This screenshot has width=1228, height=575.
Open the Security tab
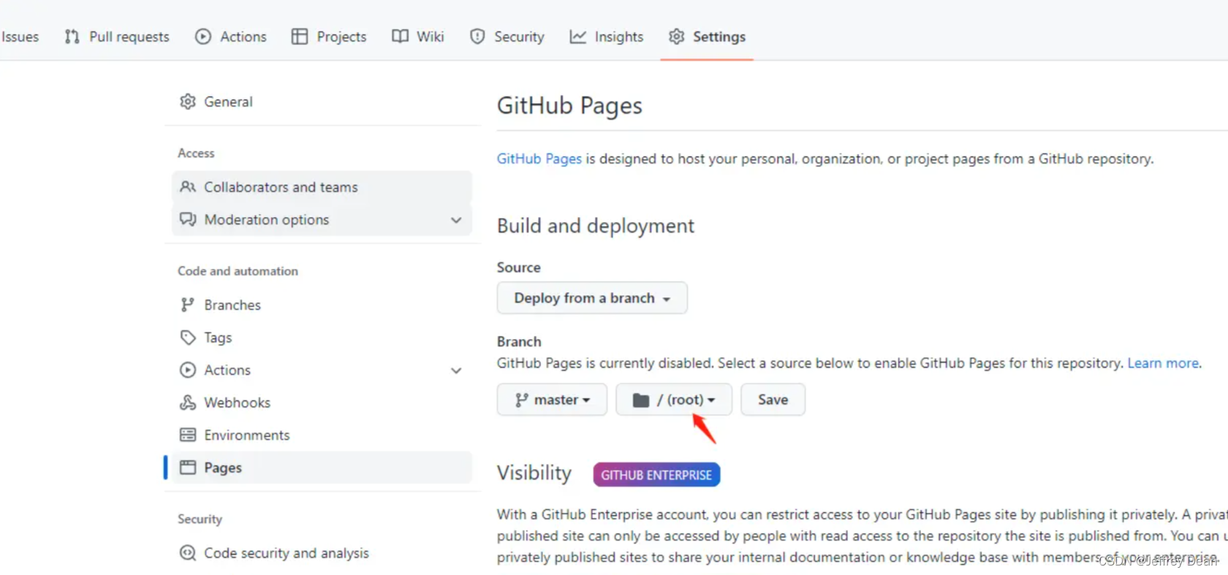tap(507, 37)
